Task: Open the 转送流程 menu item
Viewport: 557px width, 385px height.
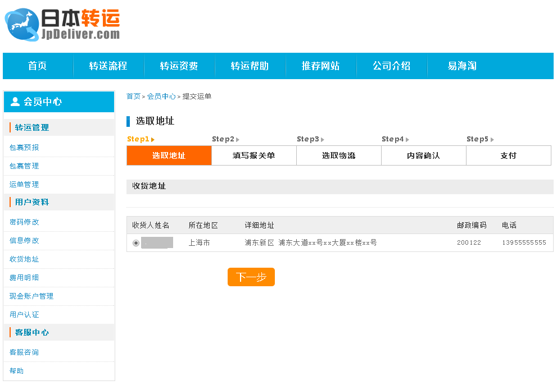Action: click(108, 66)
